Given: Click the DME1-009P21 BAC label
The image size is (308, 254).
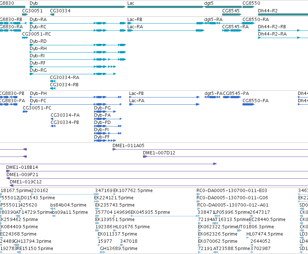Looking at the screenshot, I should point(22,175).
